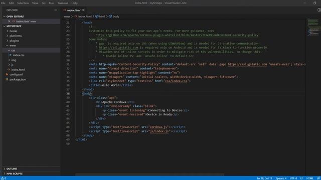Click the index.html breadcrumb segment
Image resolution: width=321 pixels, height=180 pixels.
pyautogui.click(x=85, y=16)
